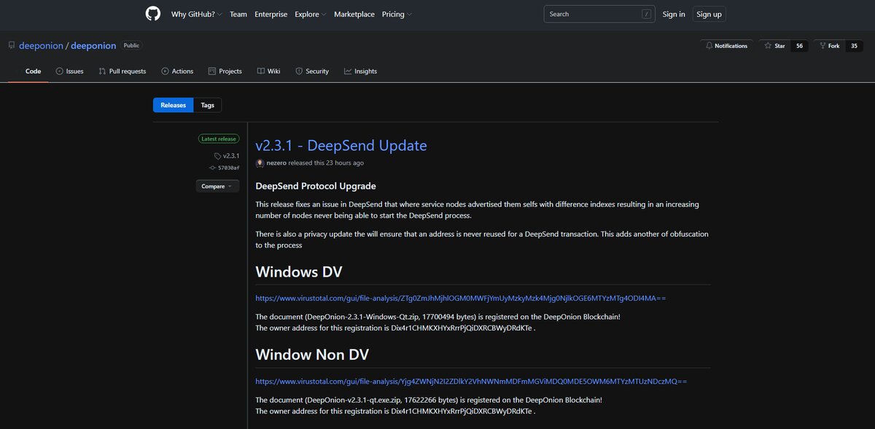Viewport: 875px width, 429px height.
Task: Click the Latest release badge
Action: (x=218, y=138)
